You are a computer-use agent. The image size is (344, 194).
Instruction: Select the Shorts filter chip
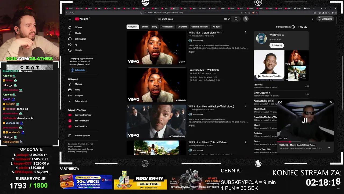point(145,27)
